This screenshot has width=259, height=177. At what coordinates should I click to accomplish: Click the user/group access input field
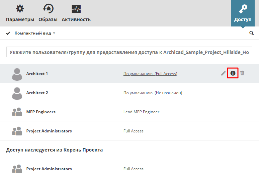pyautogui.click(x=129, y=52)
